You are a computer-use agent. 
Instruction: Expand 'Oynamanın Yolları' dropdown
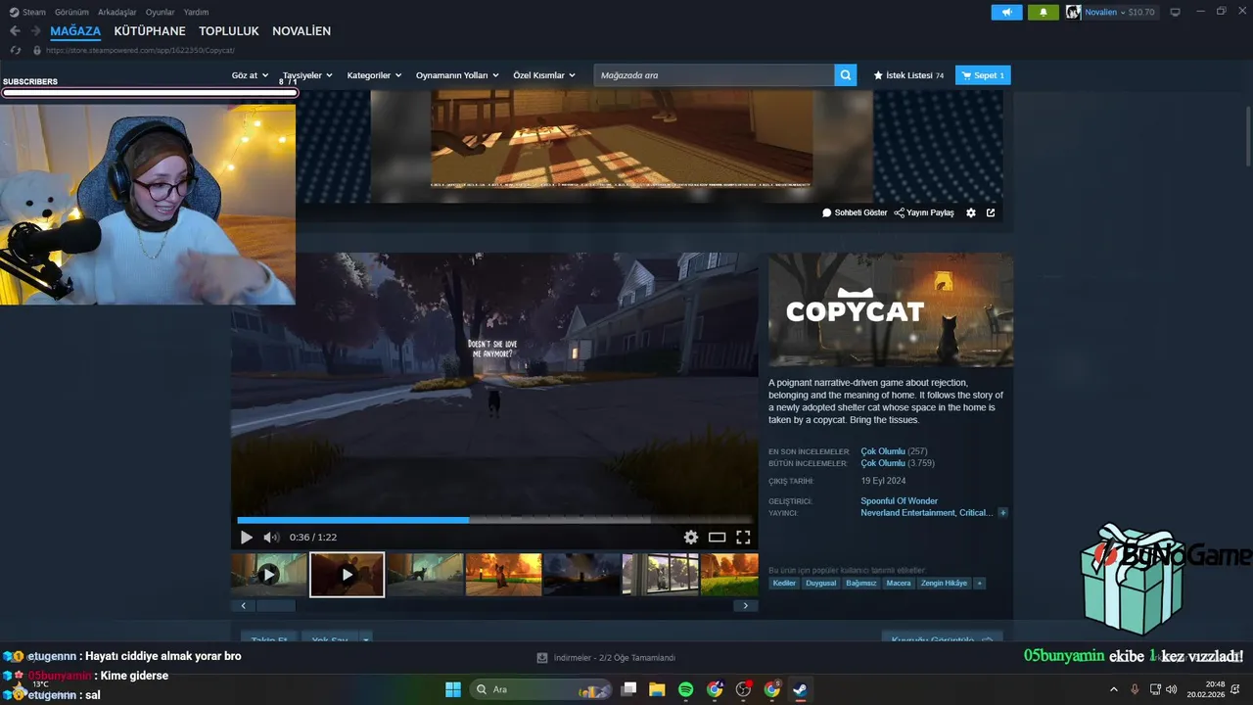point(457,75)
